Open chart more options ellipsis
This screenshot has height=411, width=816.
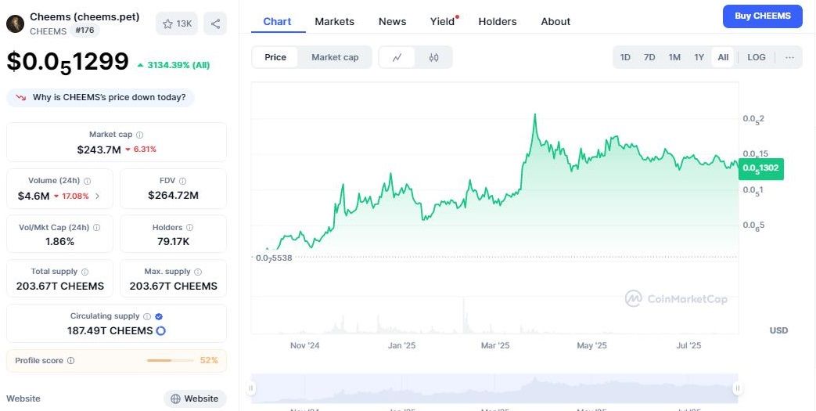(x=790, y=57)
